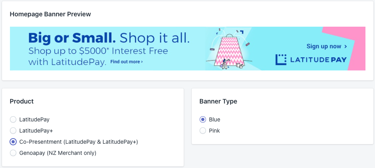Image resolution: width=375 pixels, height=168 pixels.
Task: Click the 'Shop up to $5000* Interest Free' text
Action: [x=98, y=51]
